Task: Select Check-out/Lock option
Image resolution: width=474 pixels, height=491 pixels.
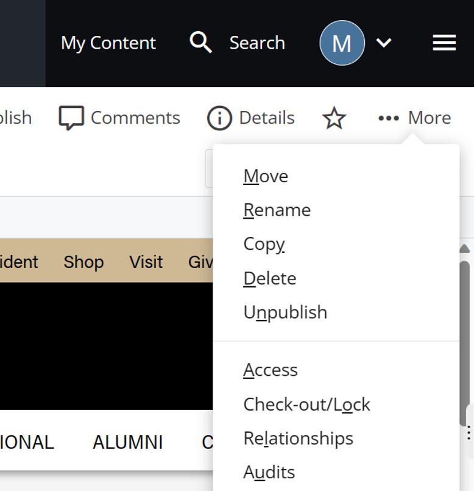Action: (x=306, y=404)
